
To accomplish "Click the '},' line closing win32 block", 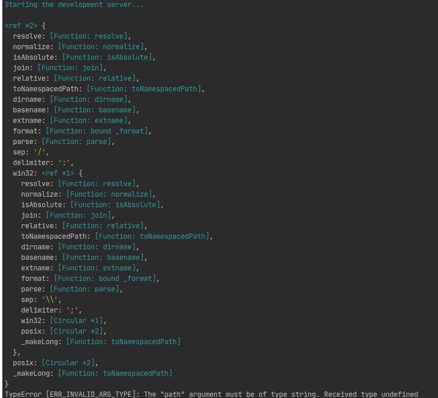I will tap(16, 352).
